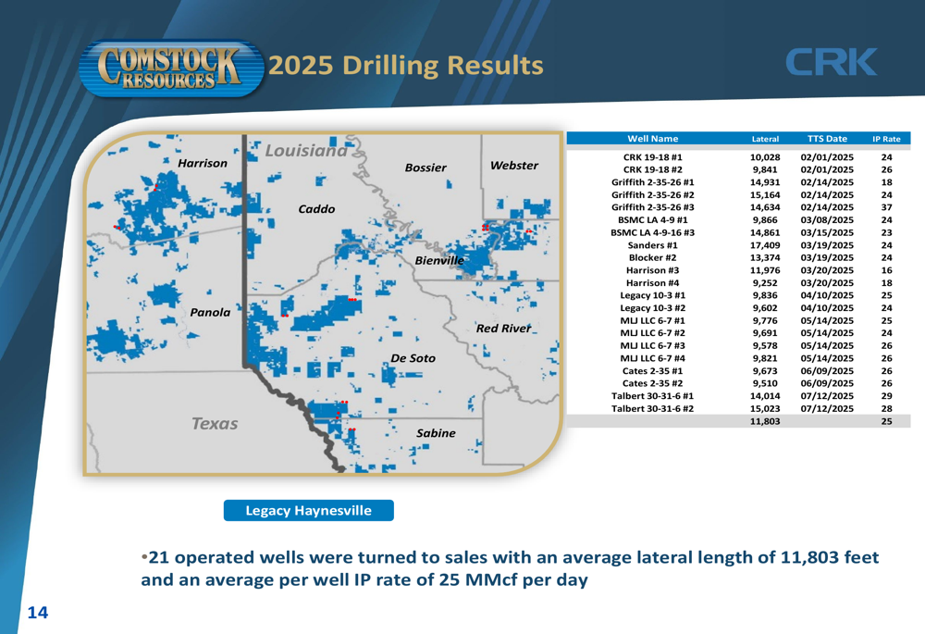Click the 2025 Drilling Results title

click(406, 65)
